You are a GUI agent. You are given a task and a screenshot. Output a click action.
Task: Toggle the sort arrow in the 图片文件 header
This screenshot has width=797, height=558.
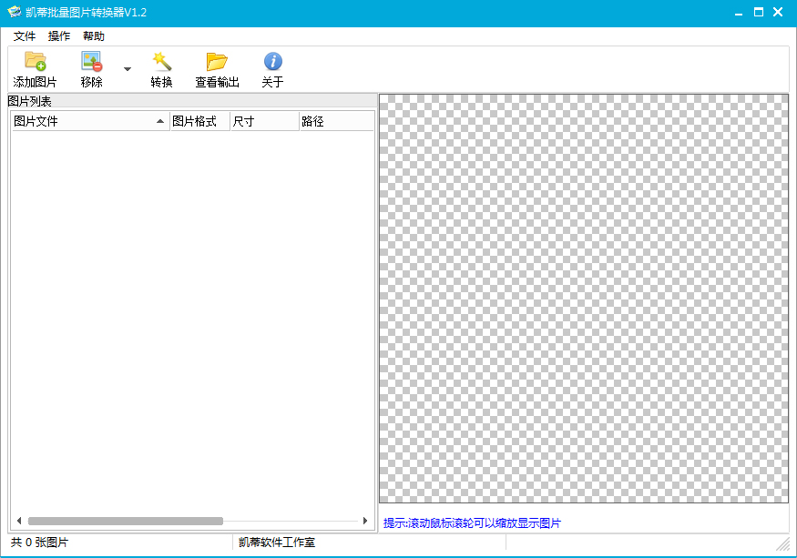point(160,121)
